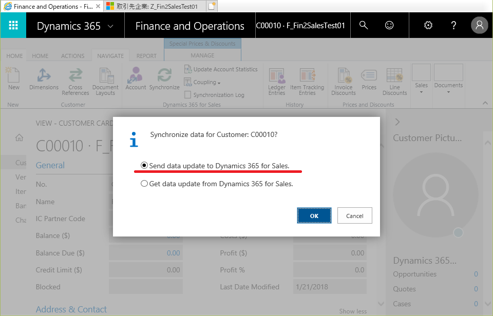
Task: Open Cross References in the ribbon
Action: [75, 82]
